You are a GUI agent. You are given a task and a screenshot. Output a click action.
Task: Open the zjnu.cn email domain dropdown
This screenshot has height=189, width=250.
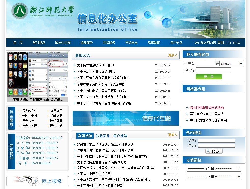tap(231, 63)
